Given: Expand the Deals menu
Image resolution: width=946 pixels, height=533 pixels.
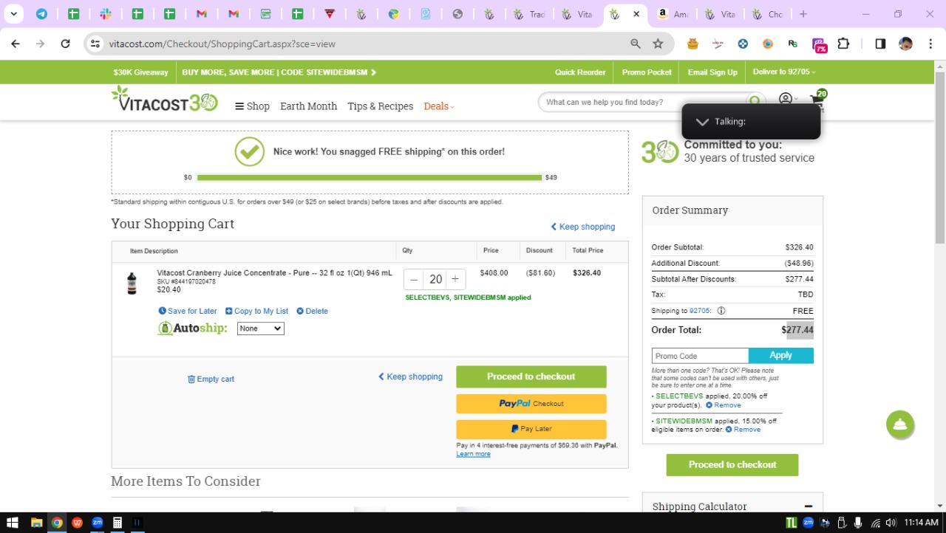Looking at the screenshot, I should click(439, 106).
